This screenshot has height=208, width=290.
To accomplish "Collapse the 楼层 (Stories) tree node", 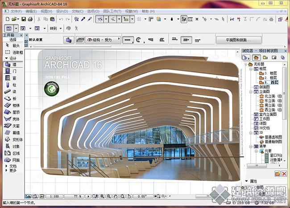I will [251, 69].
